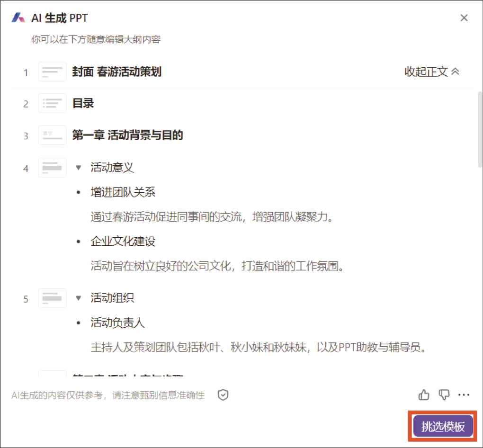This screenshot has width=483, height=448.
Task: Select the 企业文化建设 bullet item
Action: [x=123, y=242]
